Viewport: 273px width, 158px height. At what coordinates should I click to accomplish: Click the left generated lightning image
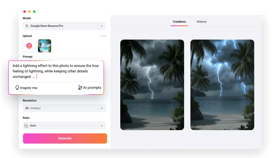[x=152, y=85]
